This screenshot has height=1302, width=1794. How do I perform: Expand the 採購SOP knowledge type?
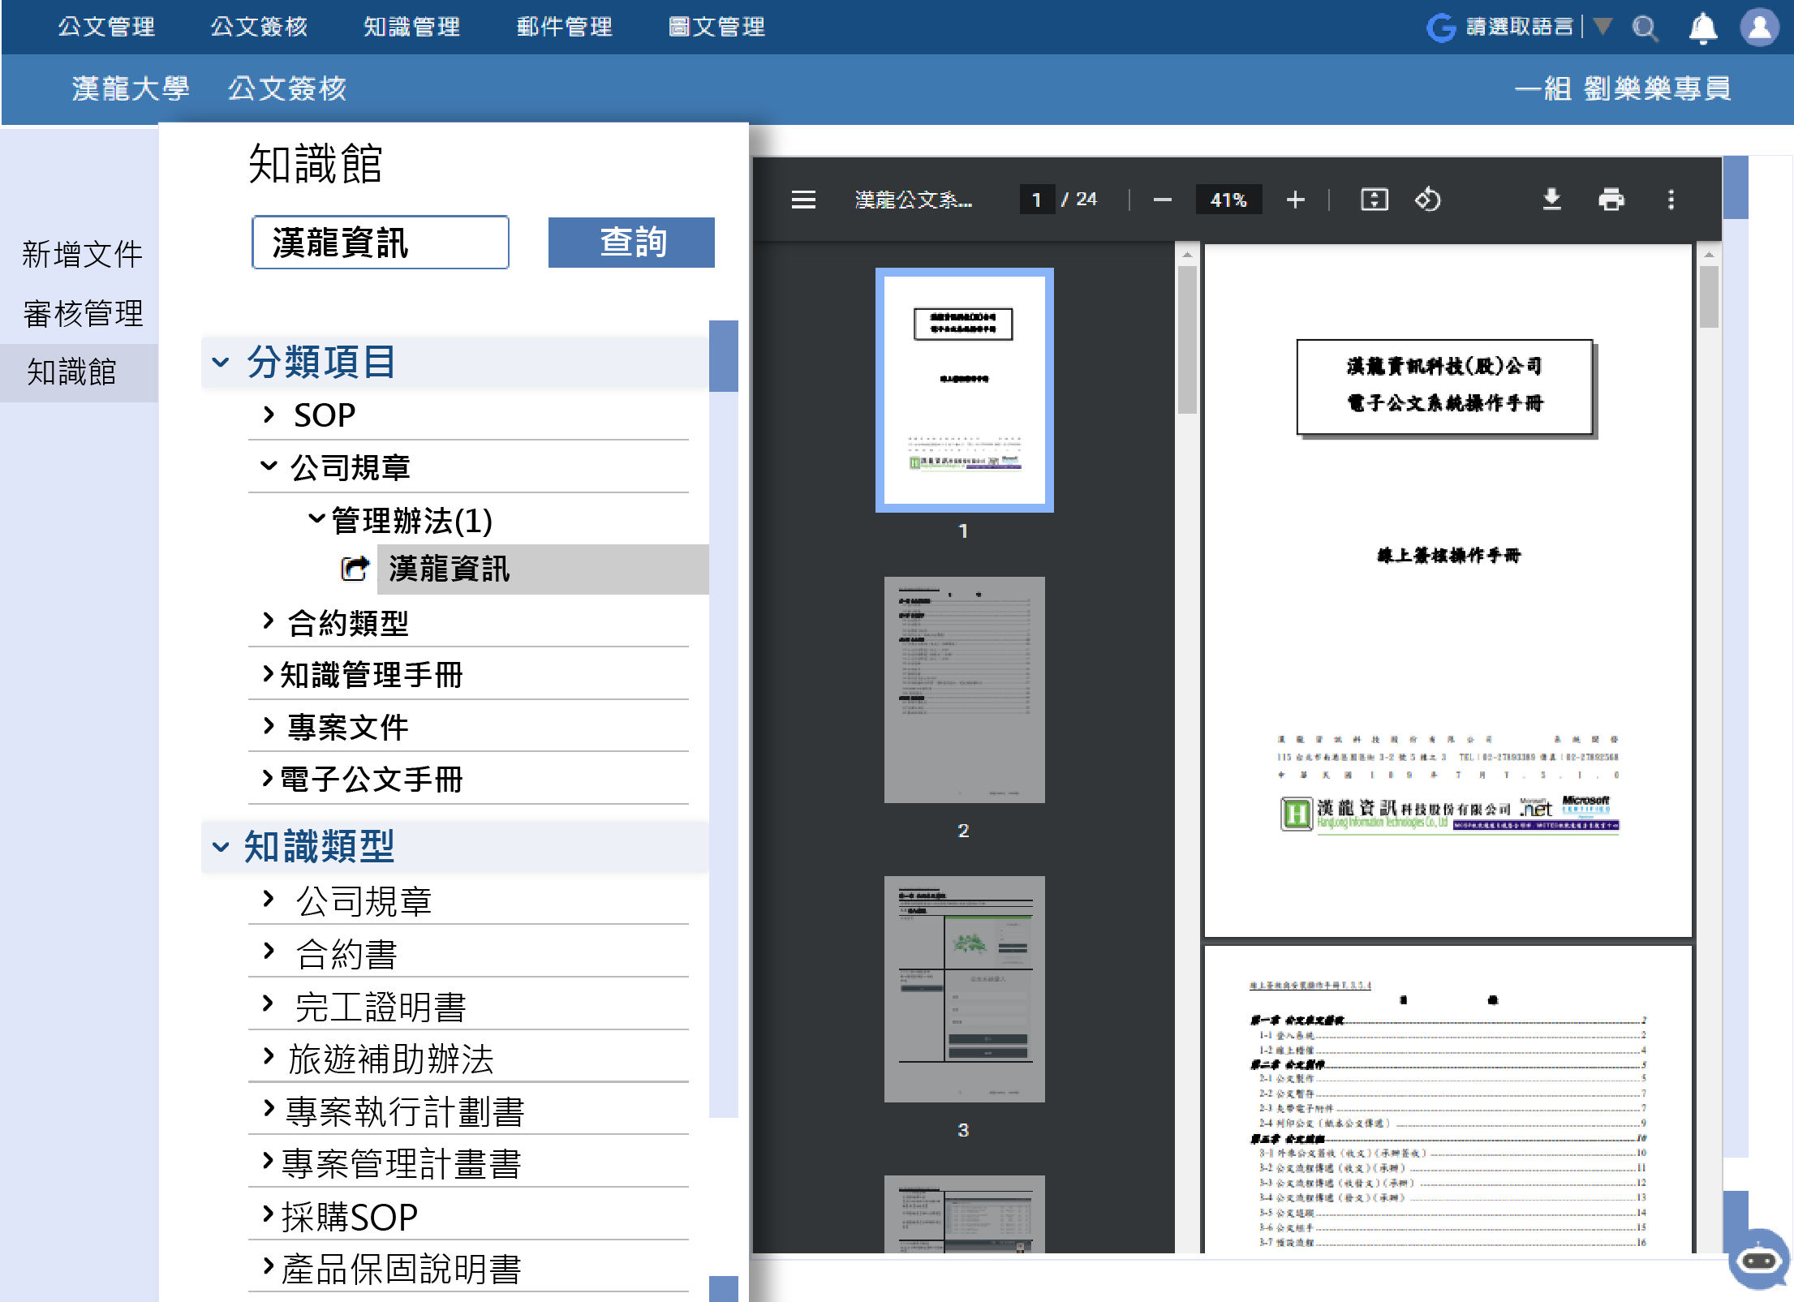click(x=269, y=1214)
